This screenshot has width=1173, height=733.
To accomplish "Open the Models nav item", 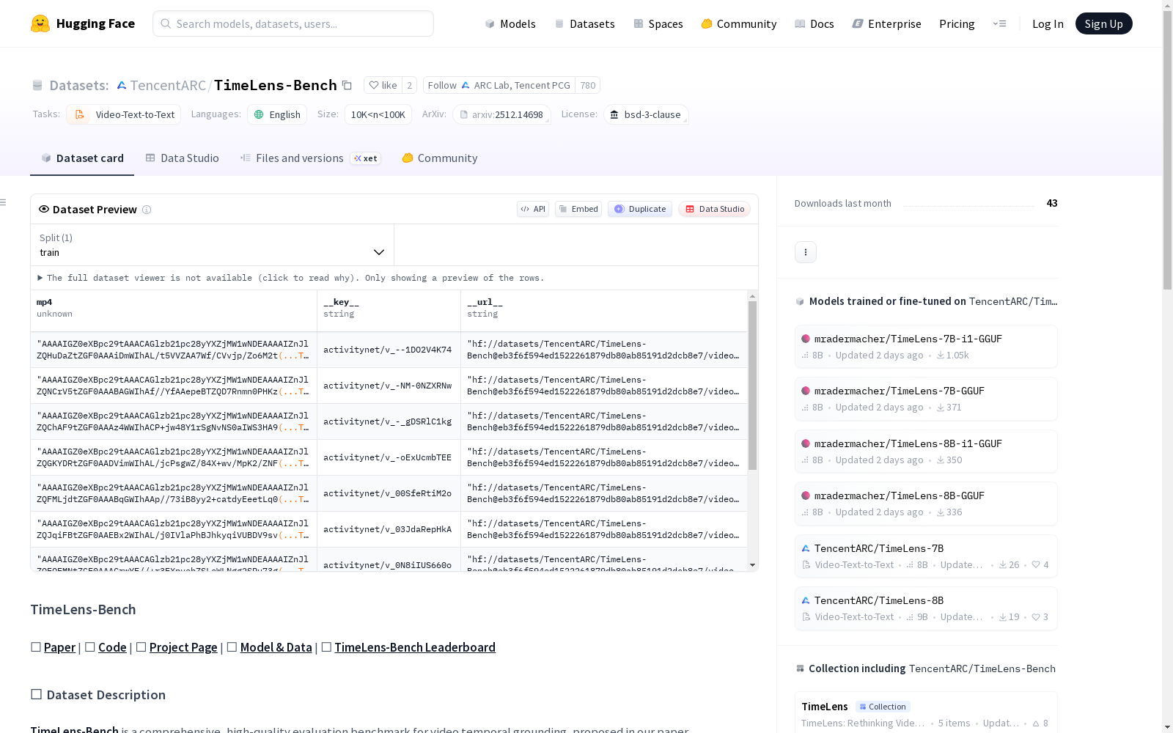I will 510,23.
